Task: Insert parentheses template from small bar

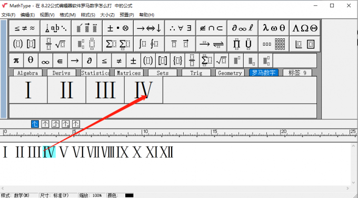Action: coord(148,60)
